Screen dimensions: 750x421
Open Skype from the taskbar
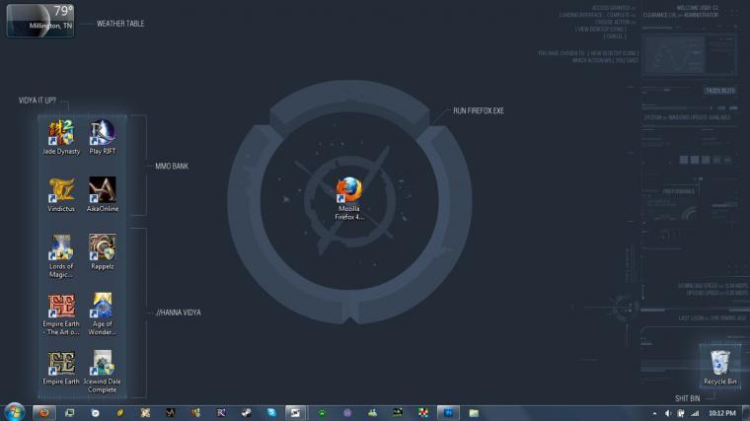click(271, 412)
